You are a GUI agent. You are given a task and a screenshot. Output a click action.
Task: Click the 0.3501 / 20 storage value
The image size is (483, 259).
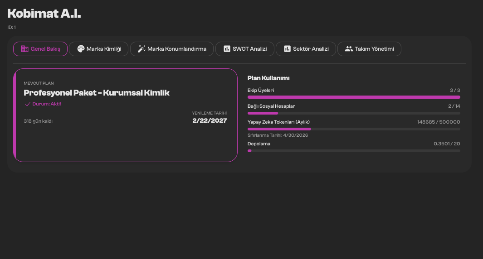tap(447, 144)
